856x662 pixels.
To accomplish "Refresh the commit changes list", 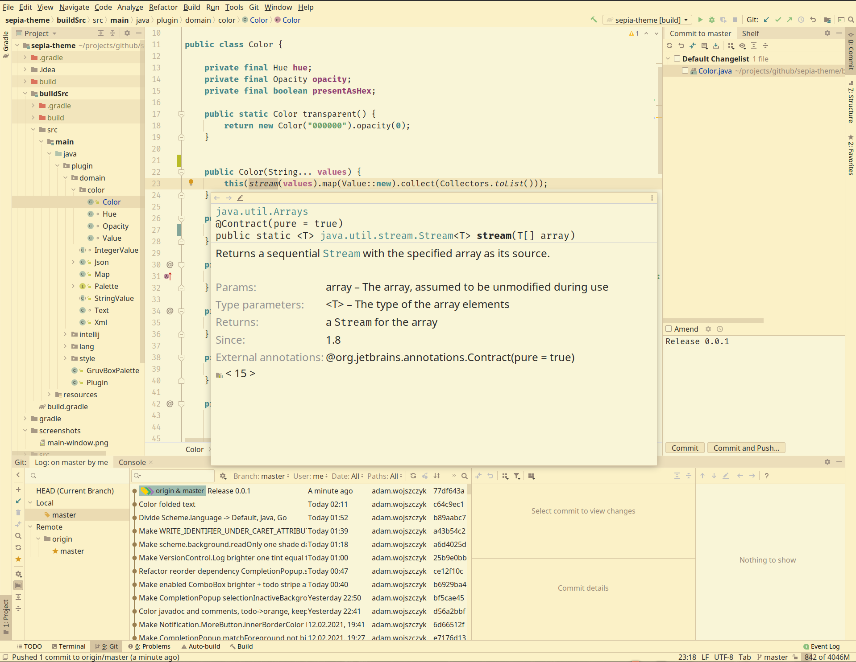I will pyautogui.click(x=669, y=45).
